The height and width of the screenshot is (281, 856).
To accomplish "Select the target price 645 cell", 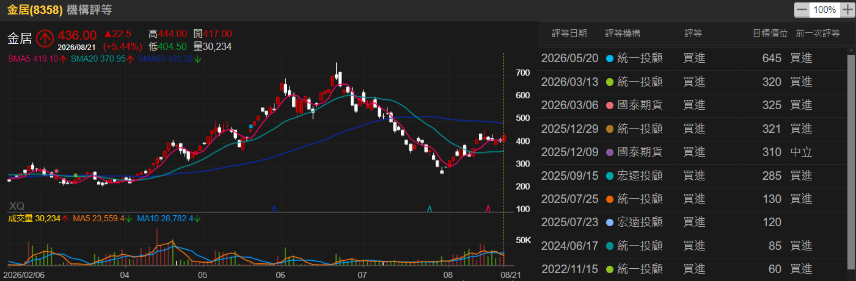I will (772, 59).
